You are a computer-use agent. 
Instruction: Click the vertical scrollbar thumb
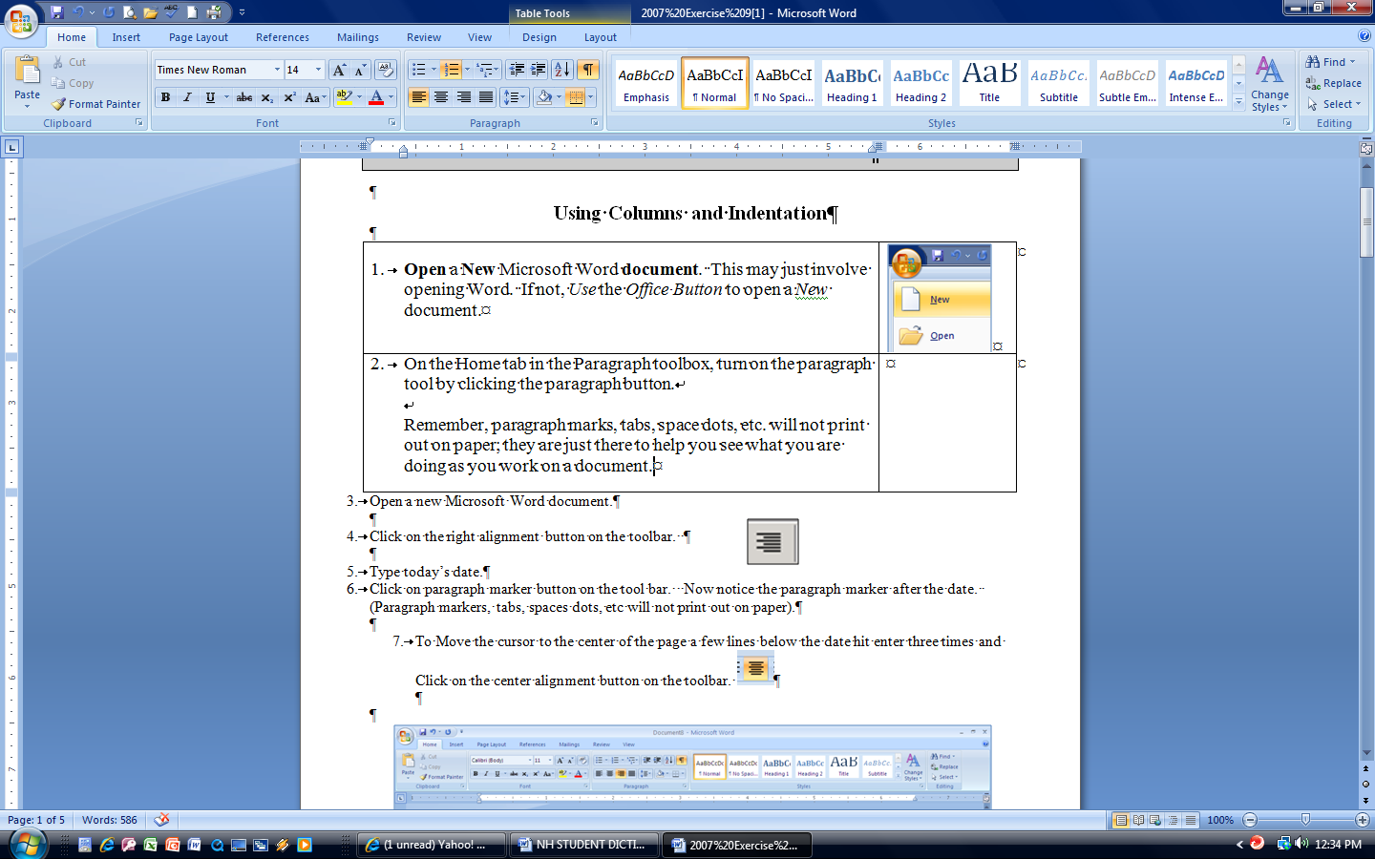pyautogui.click(x=1366, y=222)
